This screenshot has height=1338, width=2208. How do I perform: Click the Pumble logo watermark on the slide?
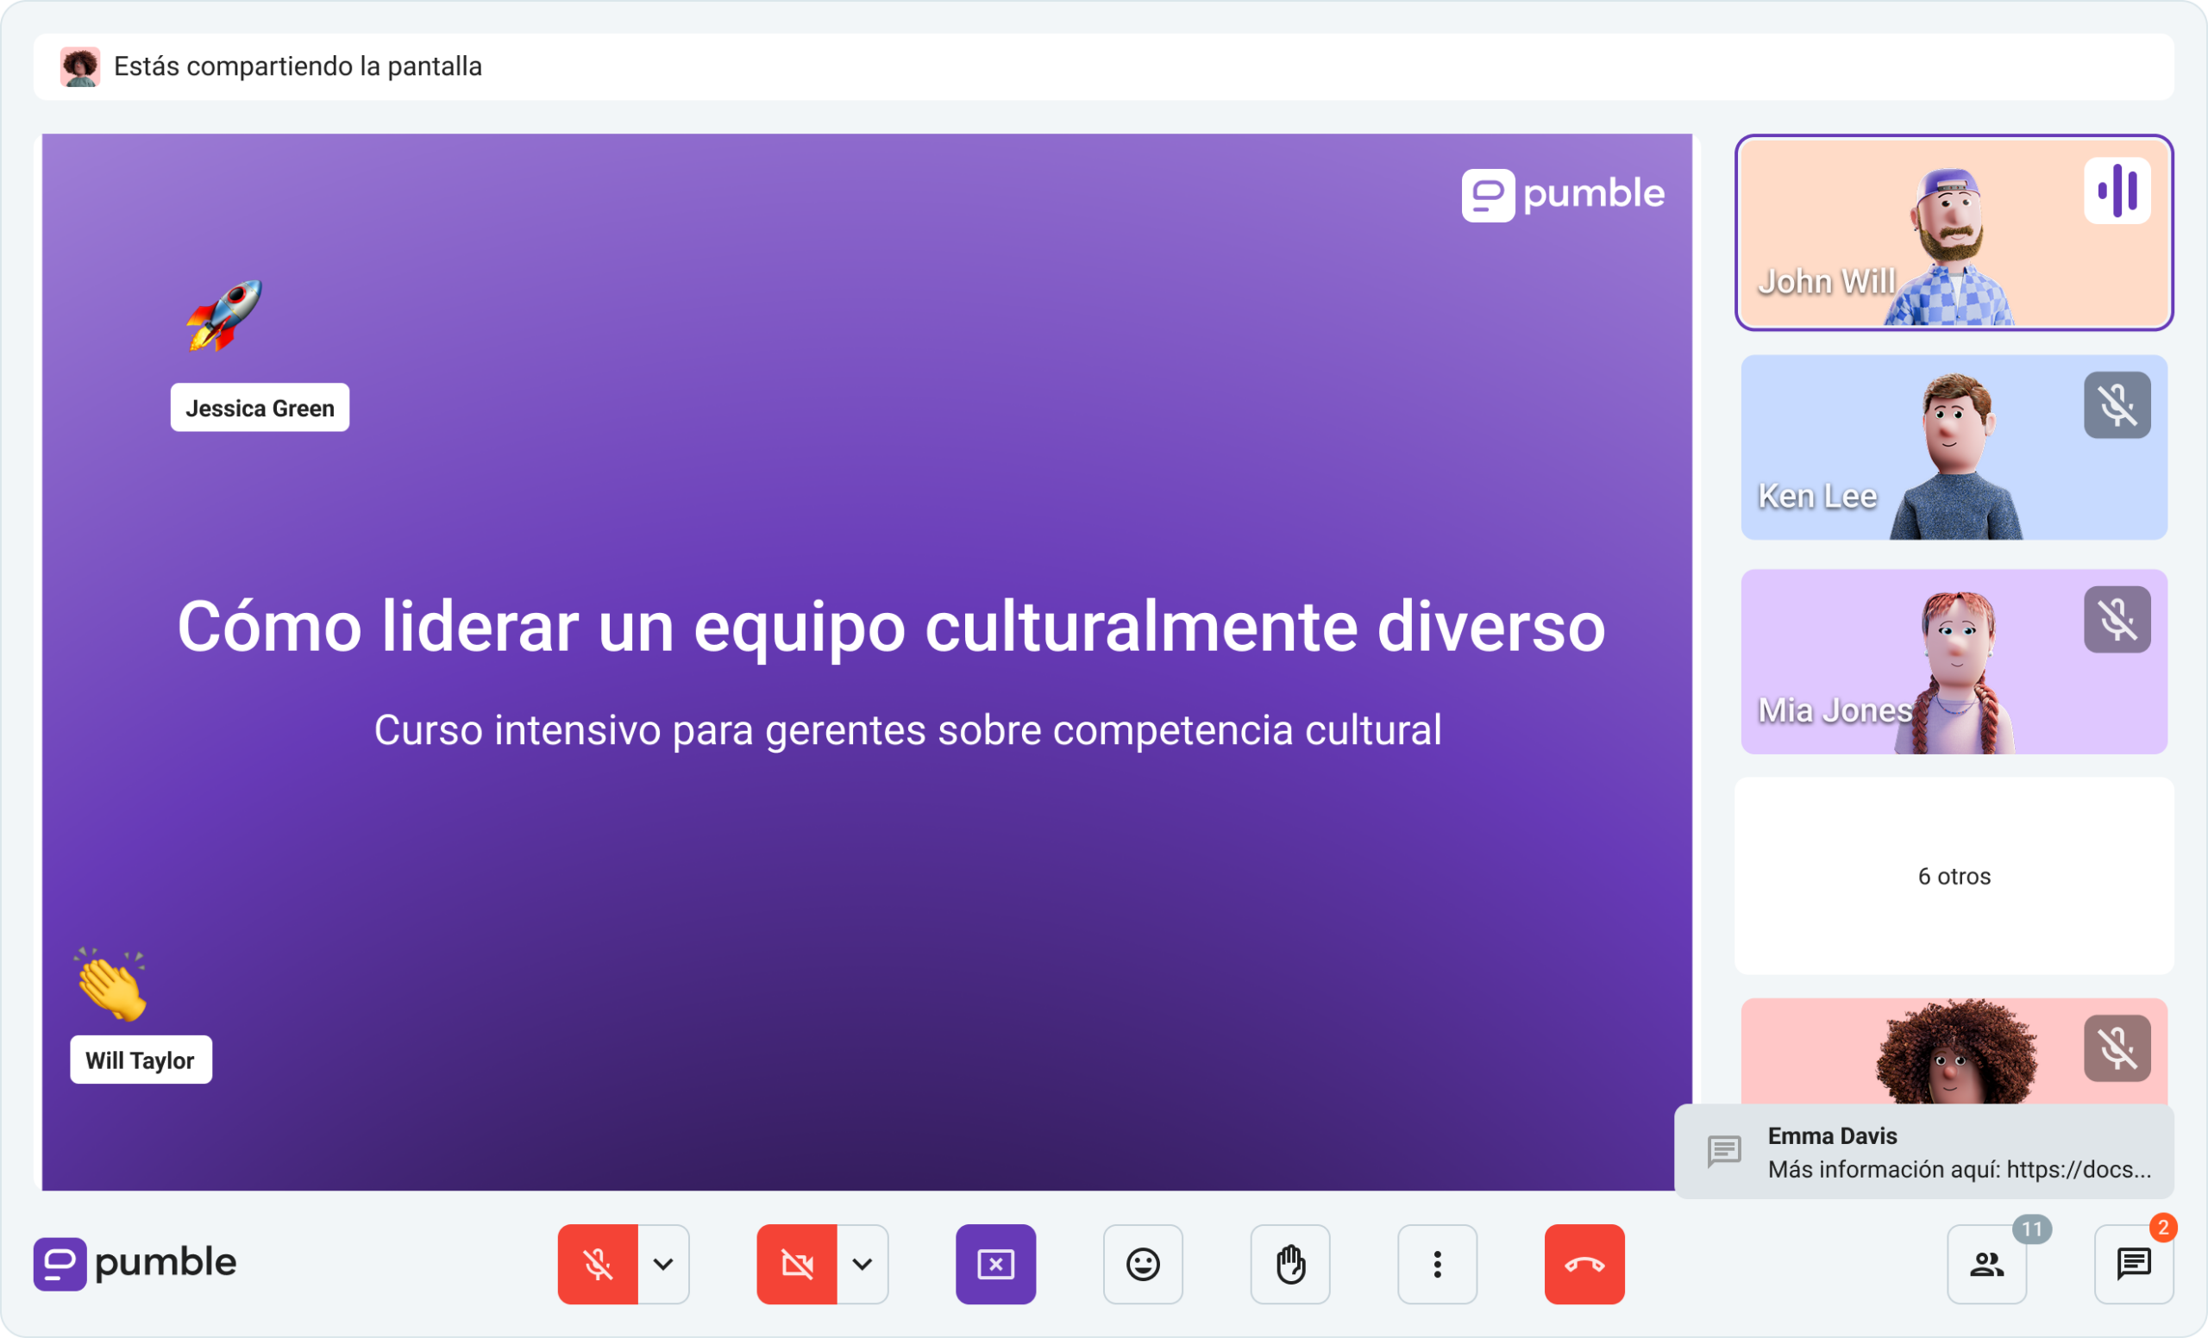click(1563, 194)
